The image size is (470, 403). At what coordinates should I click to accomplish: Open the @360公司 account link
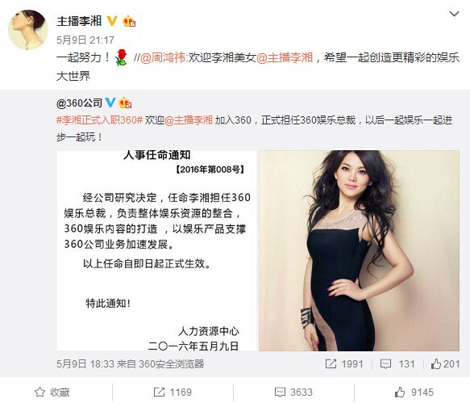79,103
